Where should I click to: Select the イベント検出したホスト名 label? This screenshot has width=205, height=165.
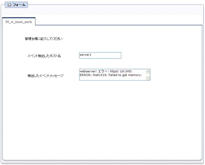click(x=44, y=56)
